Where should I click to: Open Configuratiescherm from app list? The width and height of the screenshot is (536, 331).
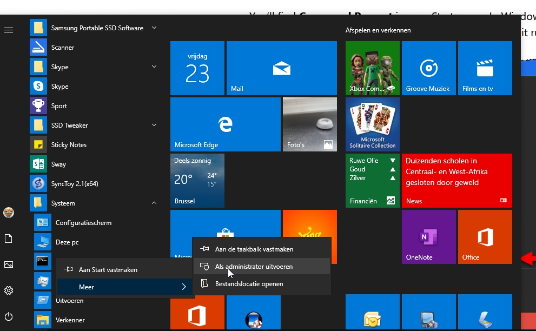tap(83, 223)
